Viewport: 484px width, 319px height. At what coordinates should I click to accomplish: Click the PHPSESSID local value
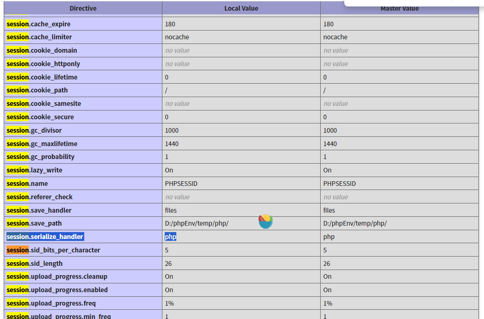click(x=181, y=184)
